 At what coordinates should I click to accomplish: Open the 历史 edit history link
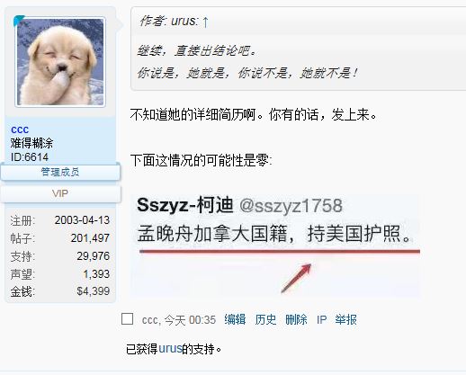[x=265, y=319]
